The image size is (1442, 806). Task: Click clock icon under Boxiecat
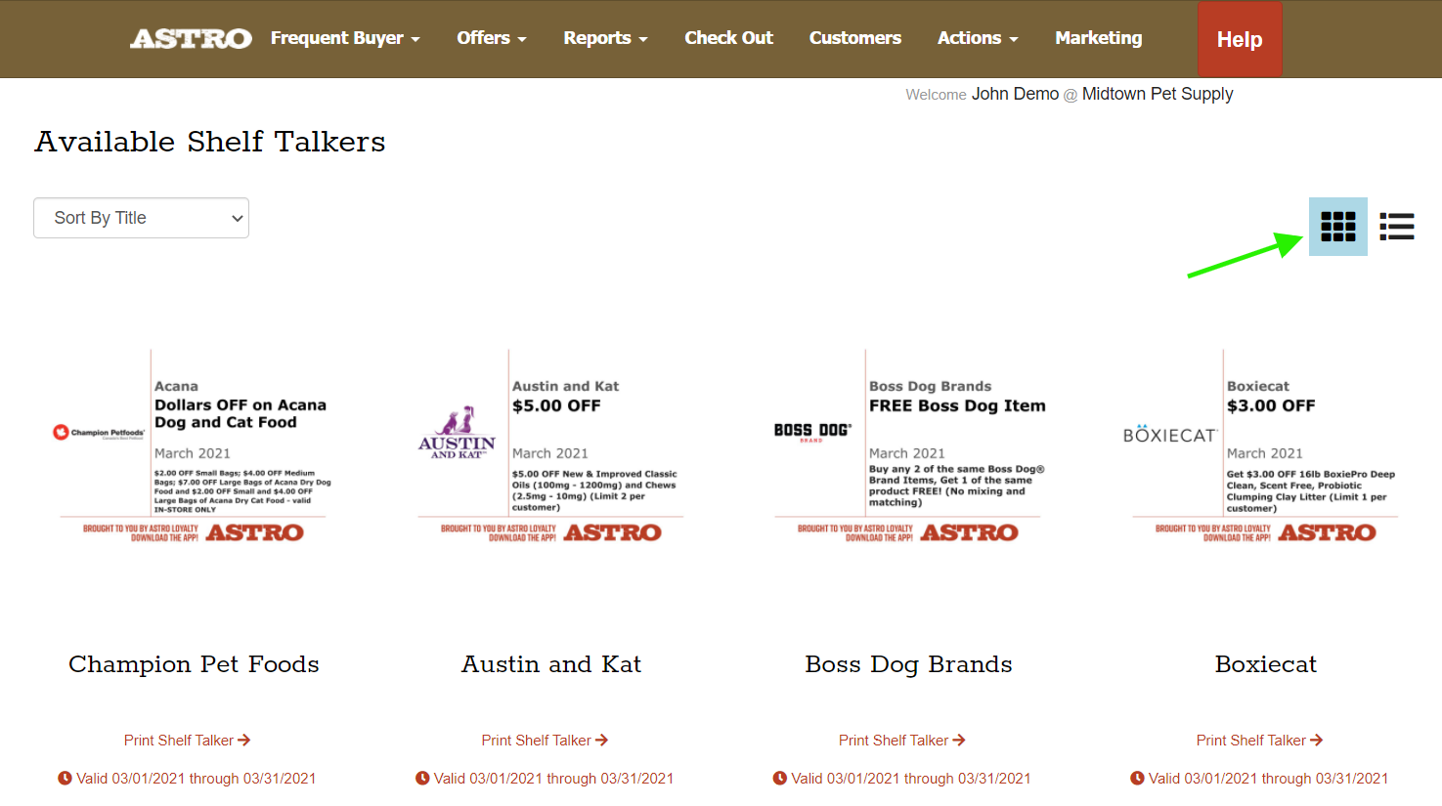(x=1137, y=779)
